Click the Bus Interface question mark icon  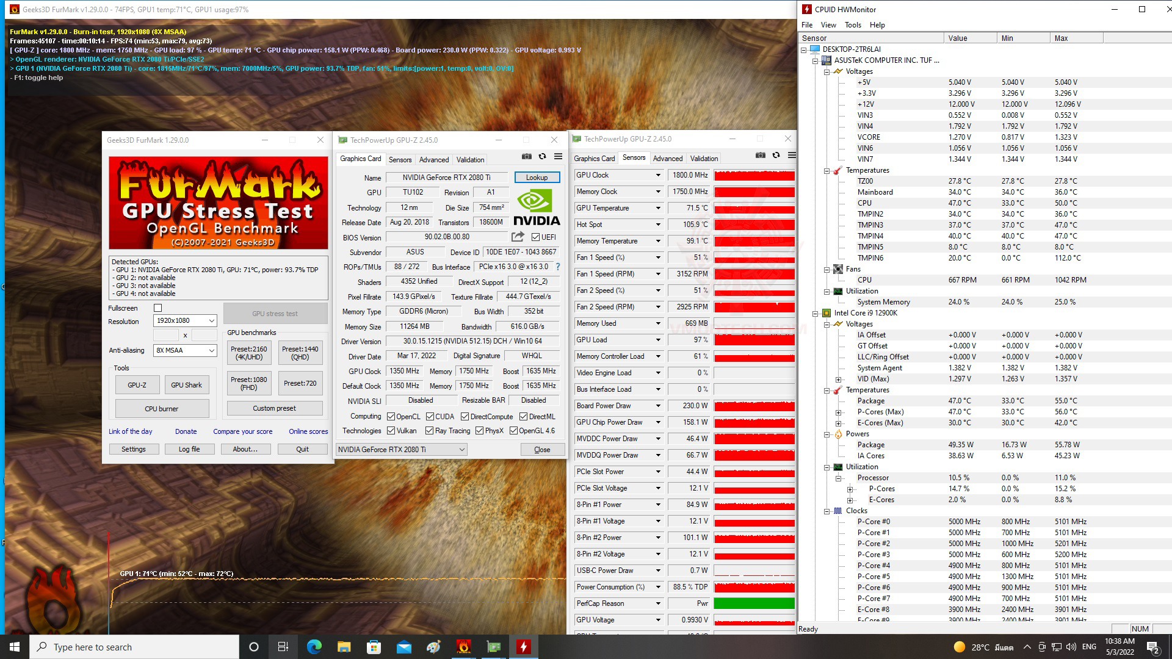[x=557, y=267]
